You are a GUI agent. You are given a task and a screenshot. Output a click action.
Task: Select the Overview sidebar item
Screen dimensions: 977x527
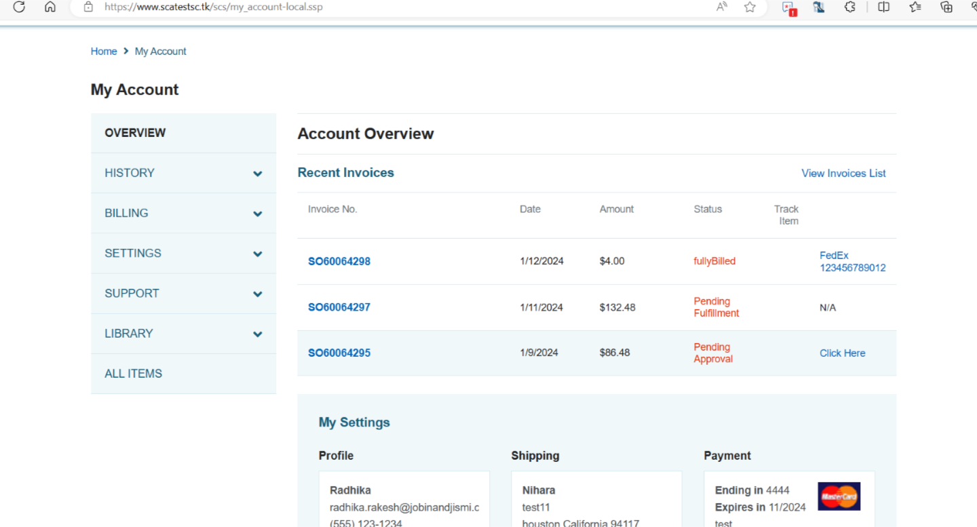(x=135, y=133)
